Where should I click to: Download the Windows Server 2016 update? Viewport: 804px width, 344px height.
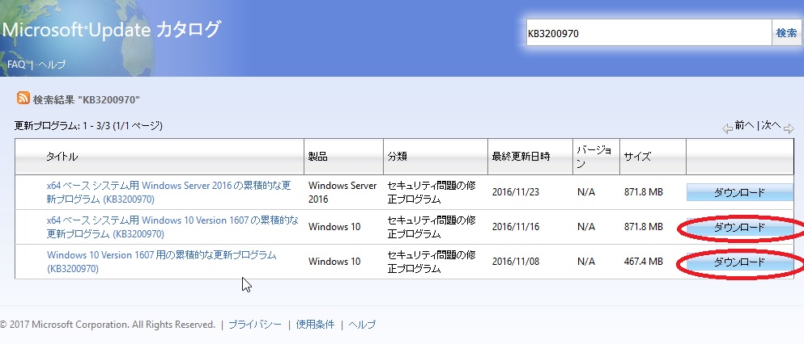pyautogui.click(x=739, y=193)
